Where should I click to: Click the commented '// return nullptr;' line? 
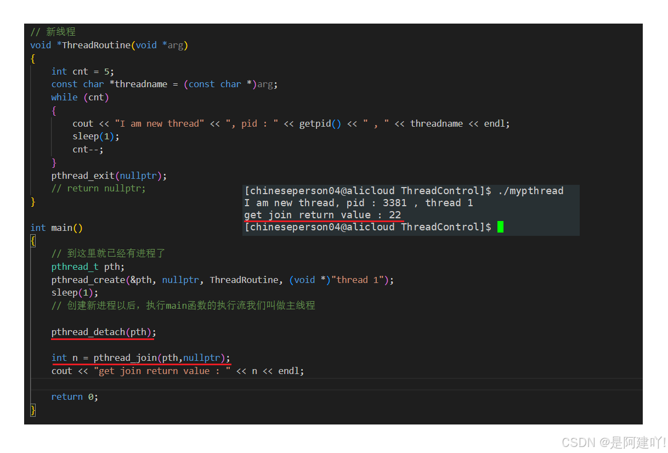[x=99, y=189]
